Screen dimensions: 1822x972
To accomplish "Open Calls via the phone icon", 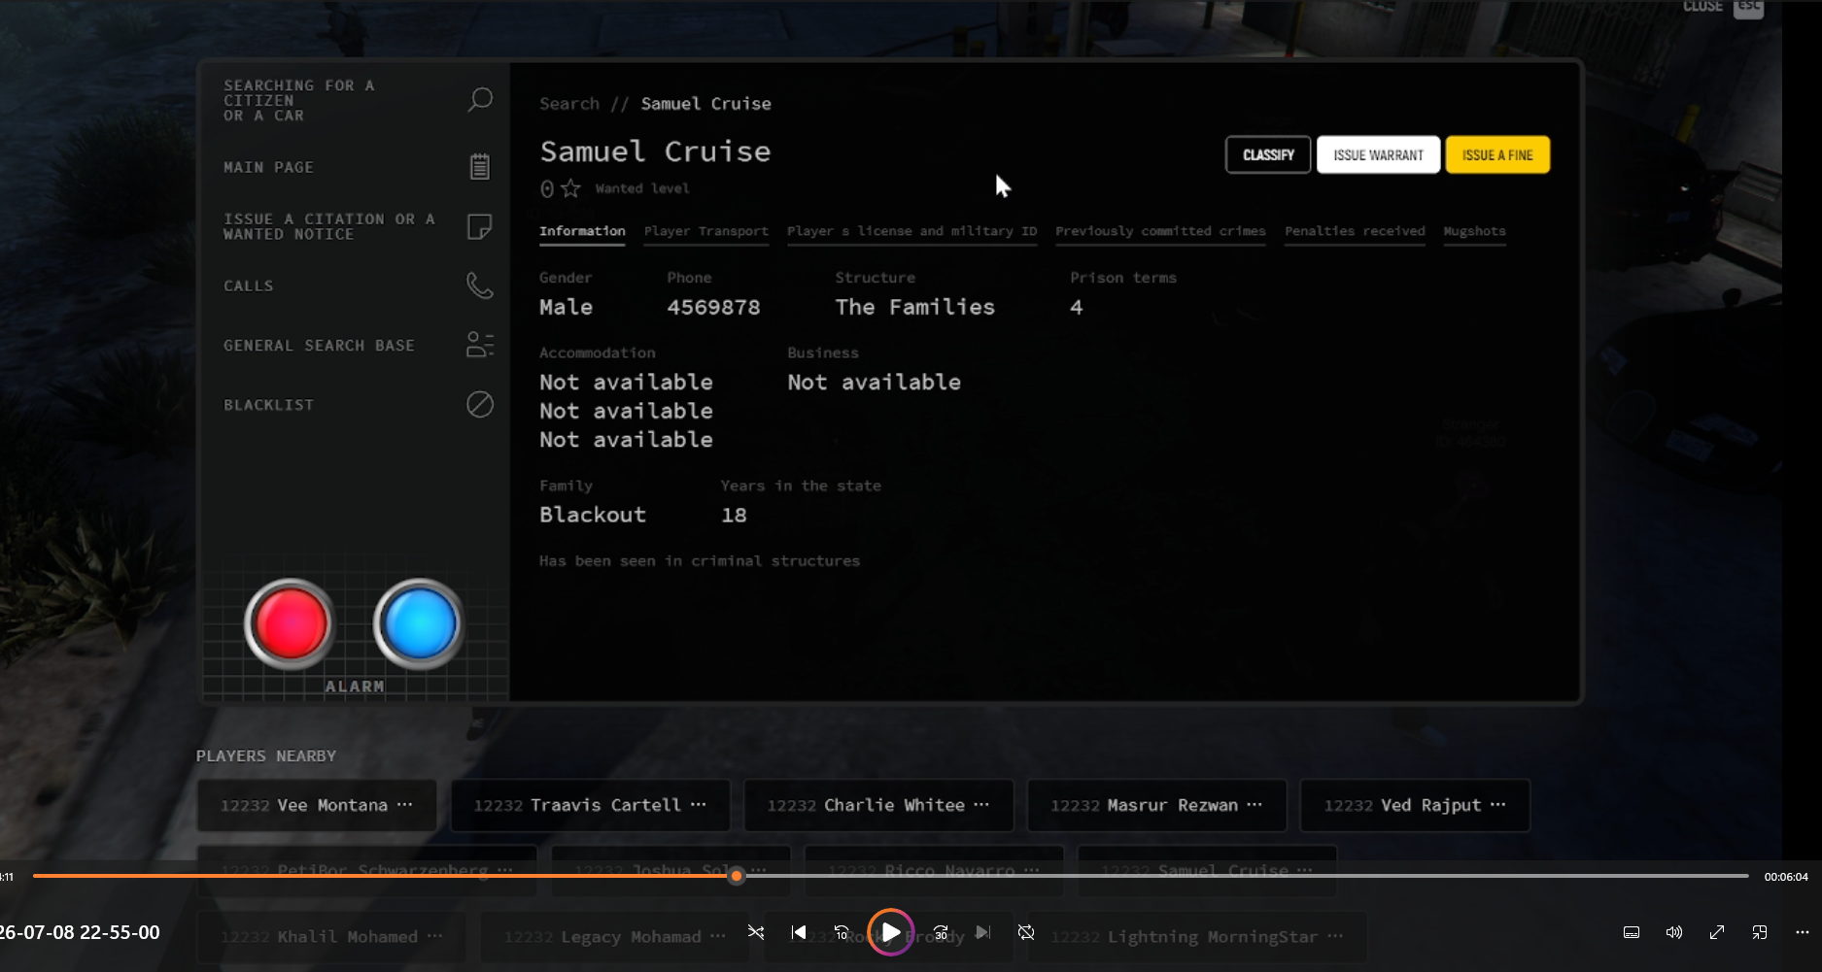I will pos(480,285).
